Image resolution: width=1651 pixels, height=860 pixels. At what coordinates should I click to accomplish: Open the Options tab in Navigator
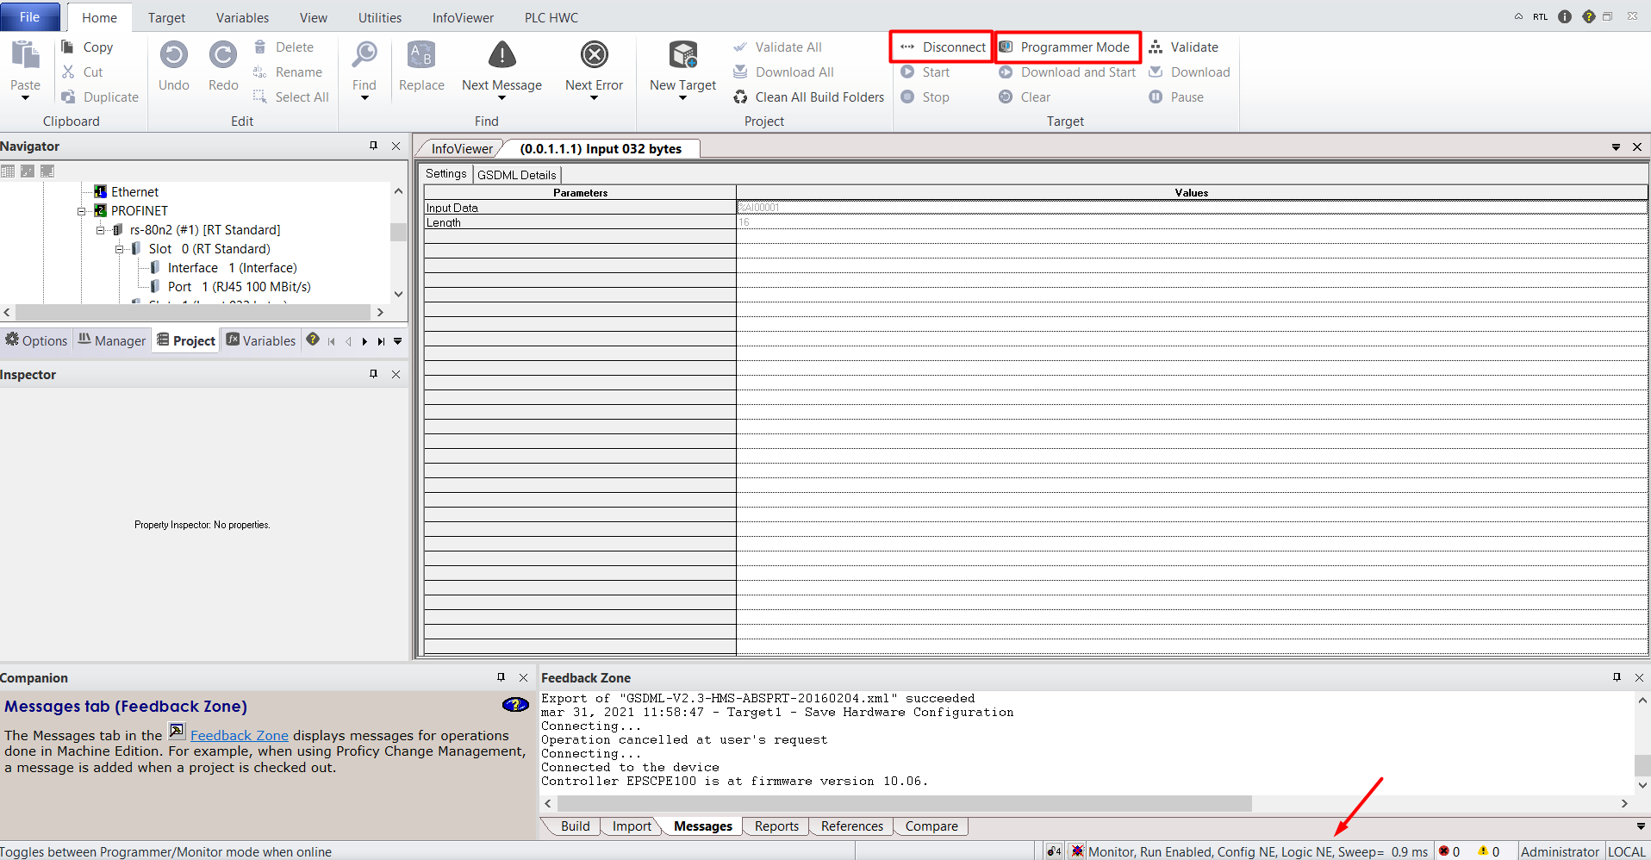click(36, 340)
